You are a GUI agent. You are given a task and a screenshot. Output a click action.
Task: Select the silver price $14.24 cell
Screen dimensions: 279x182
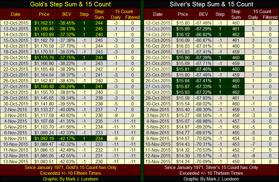point(183,161)
